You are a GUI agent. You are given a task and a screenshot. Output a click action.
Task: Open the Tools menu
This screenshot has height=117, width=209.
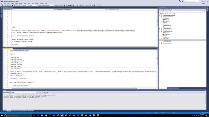click(x=29, y=3)
